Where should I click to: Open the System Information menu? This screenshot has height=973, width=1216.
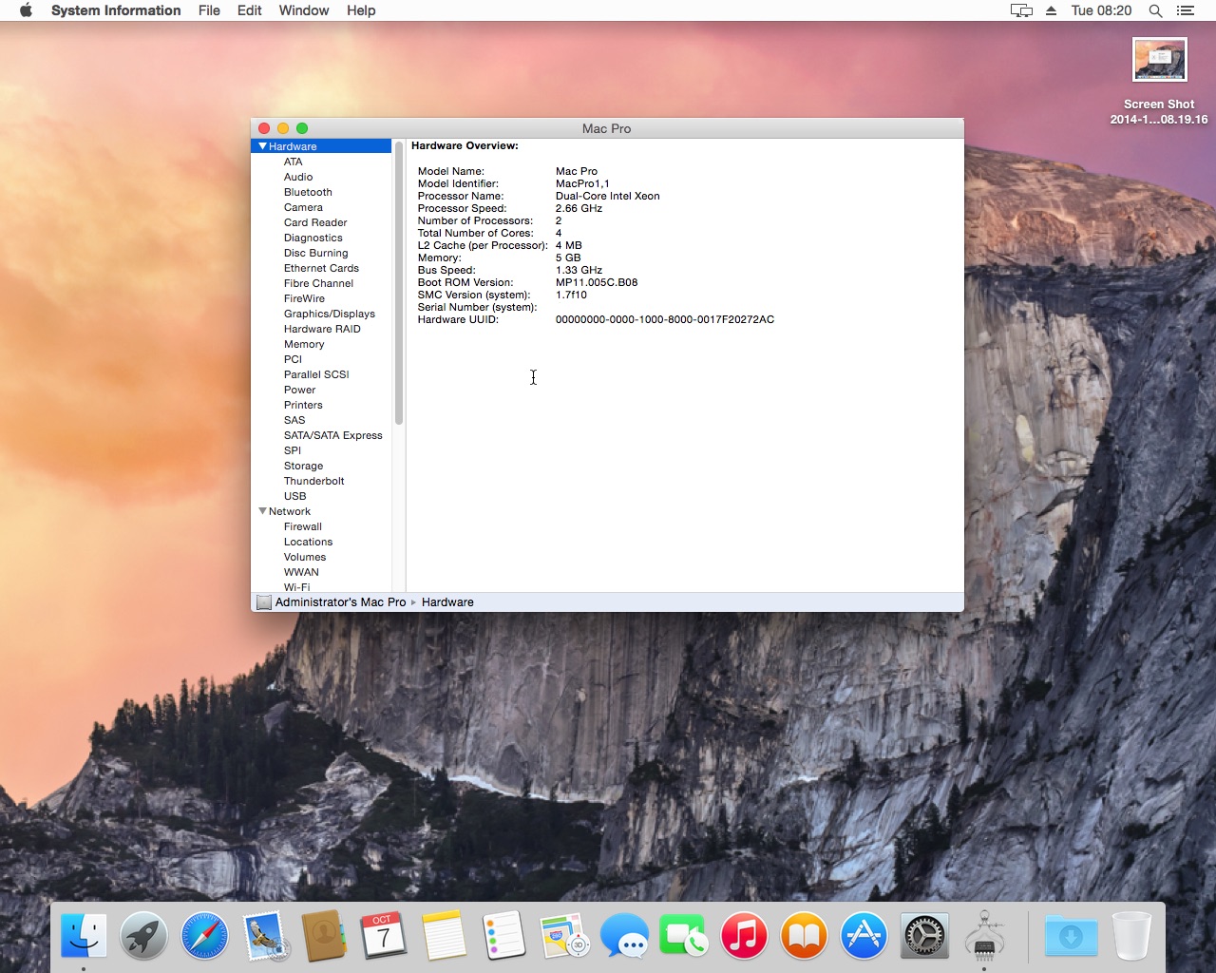click(116, 10)
